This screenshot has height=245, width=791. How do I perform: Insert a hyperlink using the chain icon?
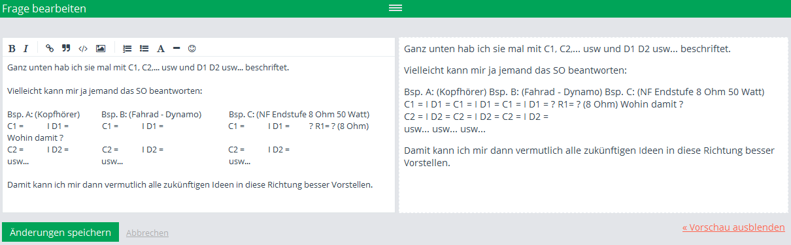50,48
